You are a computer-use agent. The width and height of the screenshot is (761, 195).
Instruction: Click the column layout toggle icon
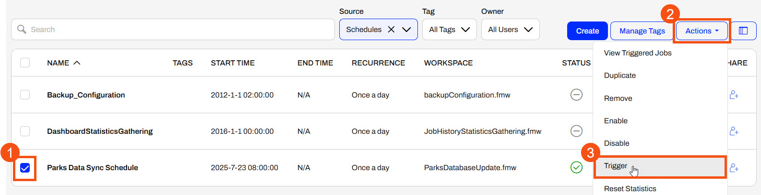[x=743, y=31]
